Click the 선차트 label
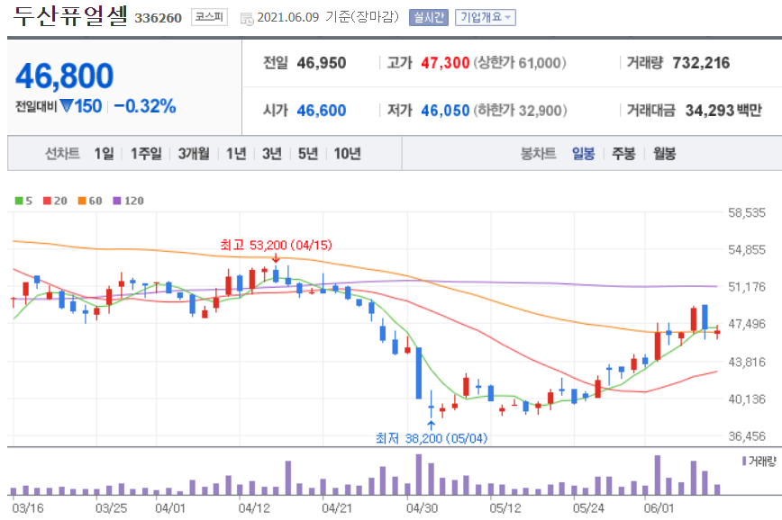 pos(62,154)
